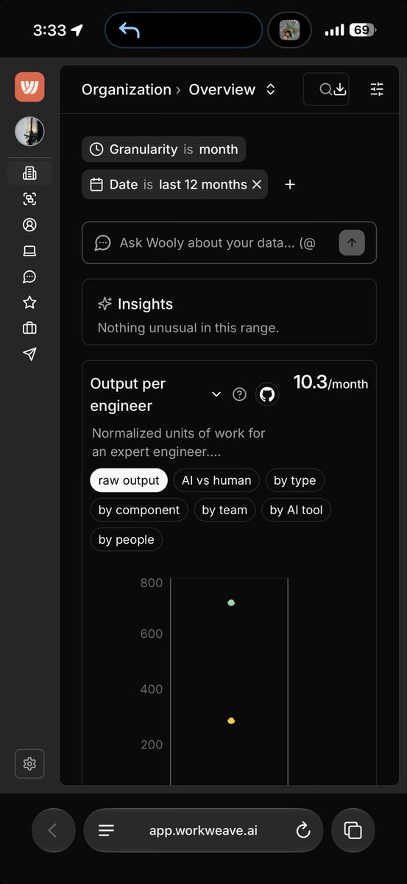This screenshot has width=407, height=884.
Task: Open the laptop icon in sidebar
Action: (x=29, y=250)
